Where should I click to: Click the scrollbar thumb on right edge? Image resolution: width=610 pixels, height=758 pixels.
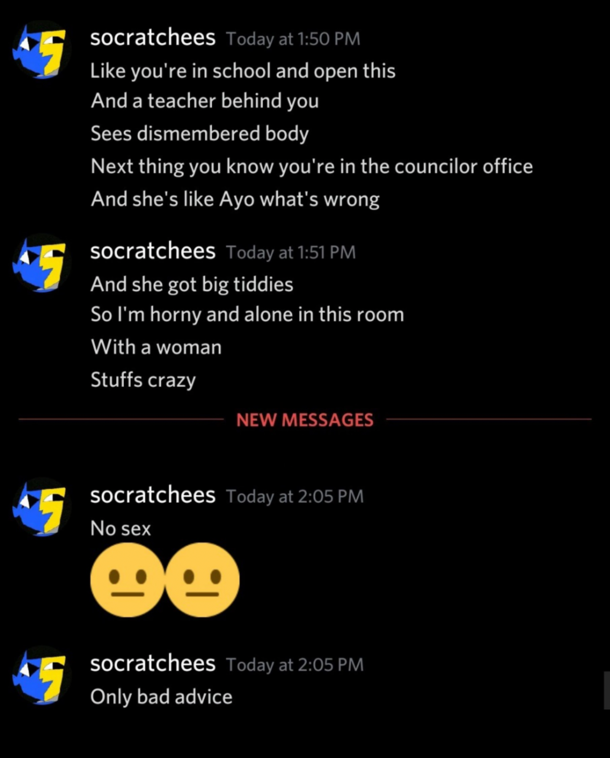607,690
